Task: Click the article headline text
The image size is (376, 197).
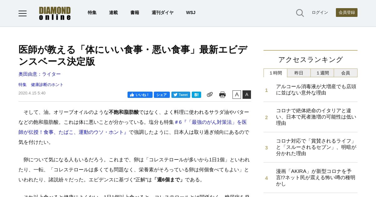Action: coord(133,55)
